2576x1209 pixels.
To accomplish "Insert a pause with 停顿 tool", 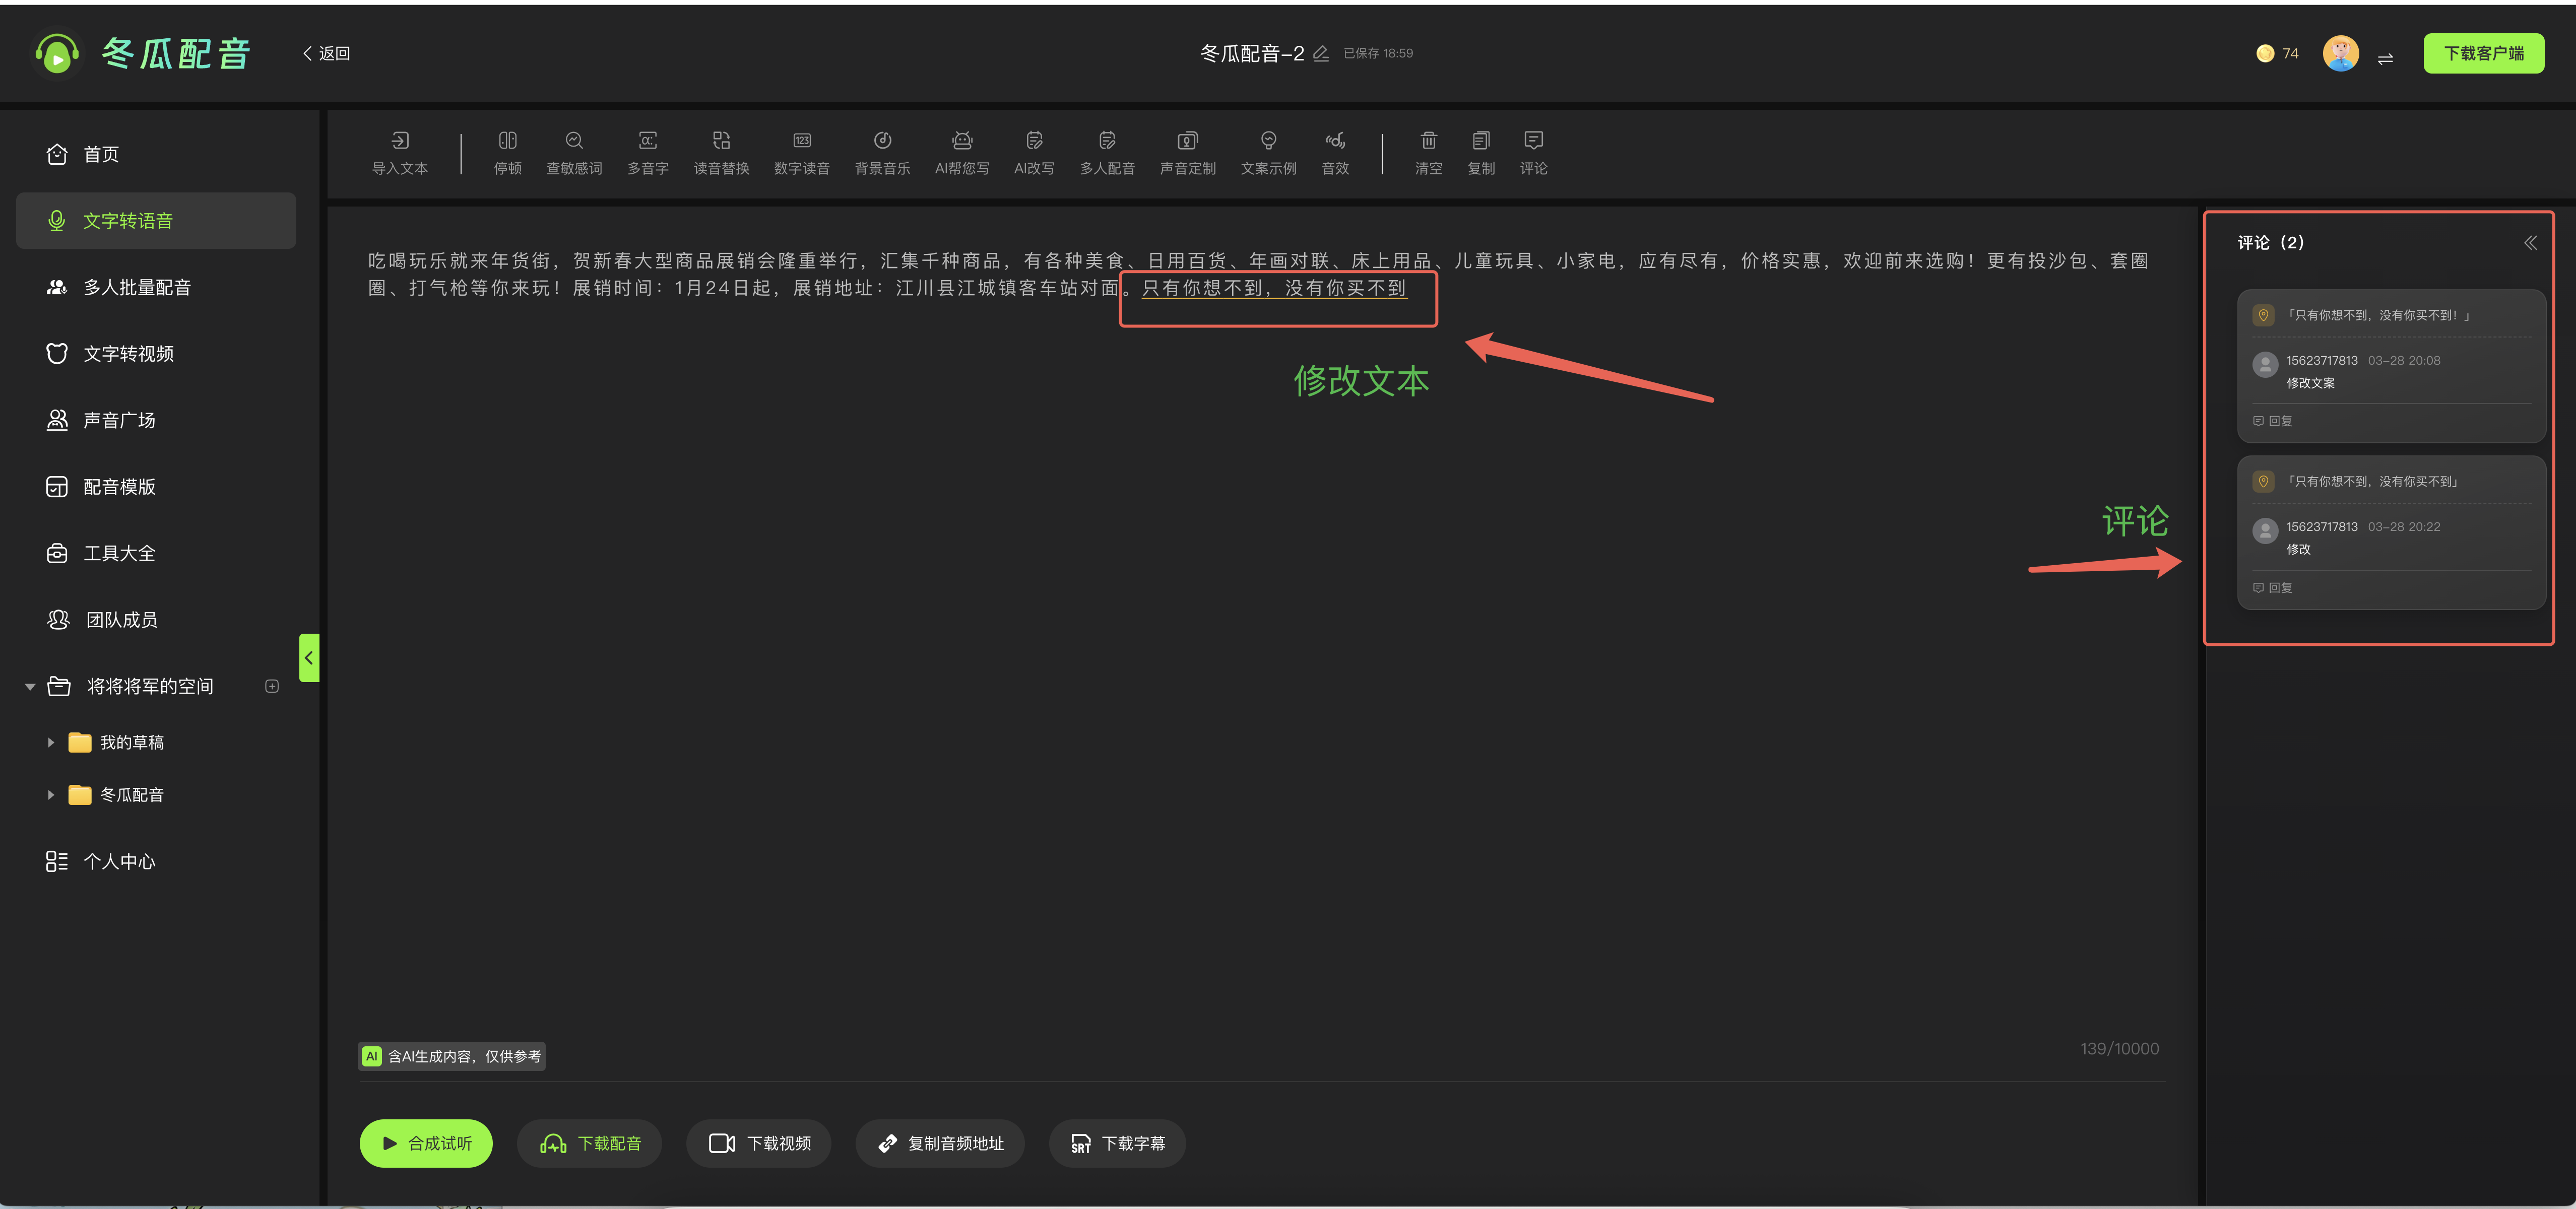I will click(507, 141).
